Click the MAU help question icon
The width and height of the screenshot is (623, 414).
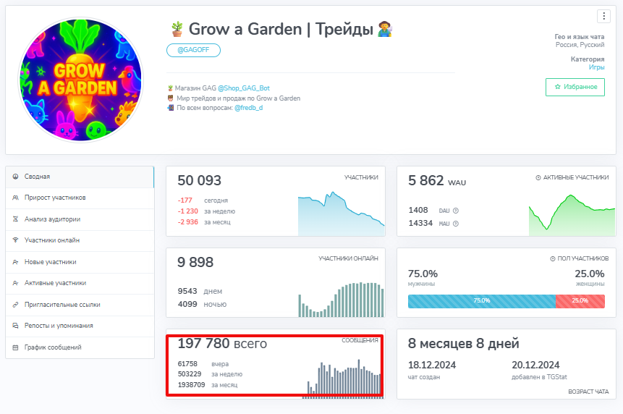(x=456, y=224)
